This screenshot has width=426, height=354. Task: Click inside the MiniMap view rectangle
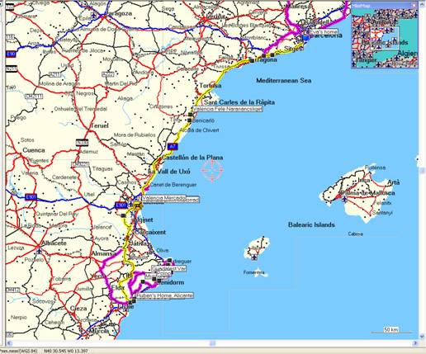(x=385, y=38)
